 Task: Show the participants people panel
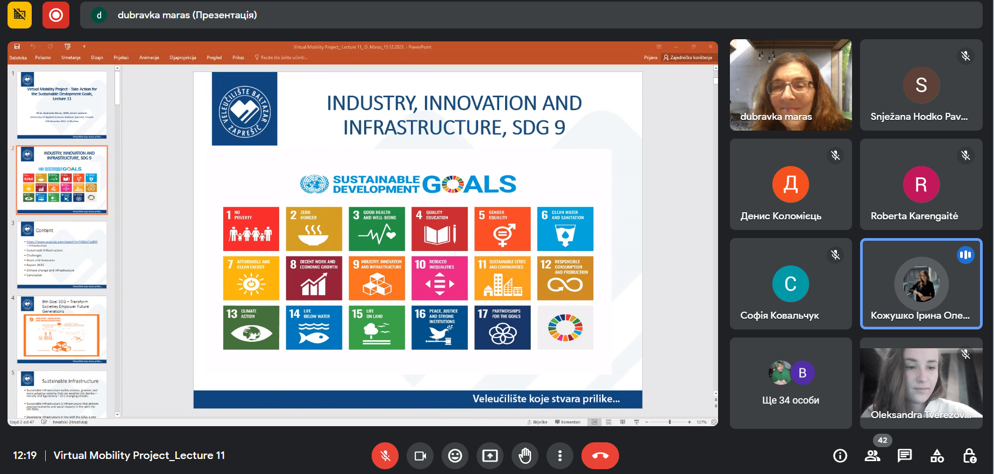(872, 456)
